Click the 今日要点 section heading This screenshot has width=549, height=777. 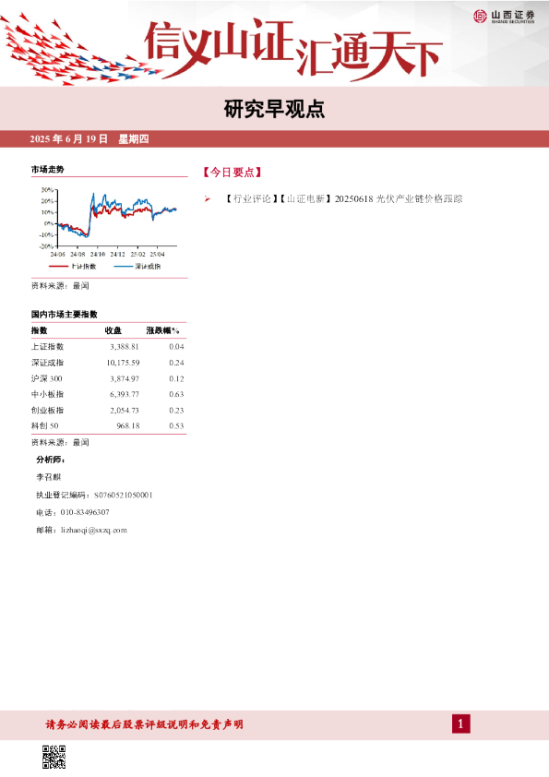233,173
